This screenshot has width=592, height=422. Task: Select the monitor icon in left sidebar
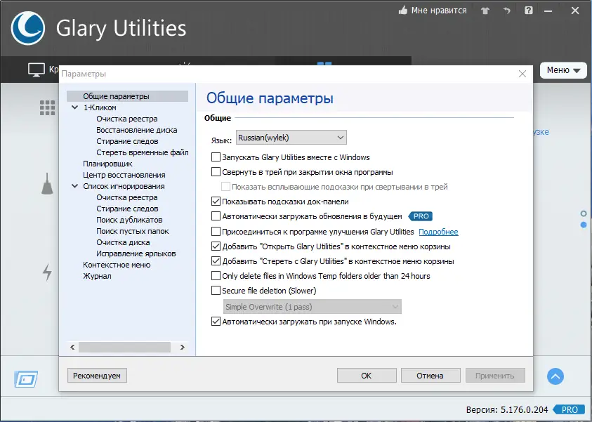click(x=37, y=69)
